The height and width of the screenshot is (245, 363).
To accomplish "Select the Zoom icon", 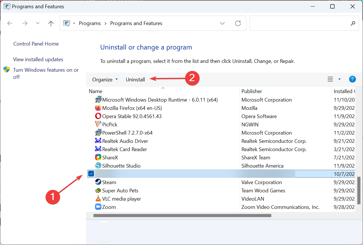I will pyautogui.click(x=98, y=207).
